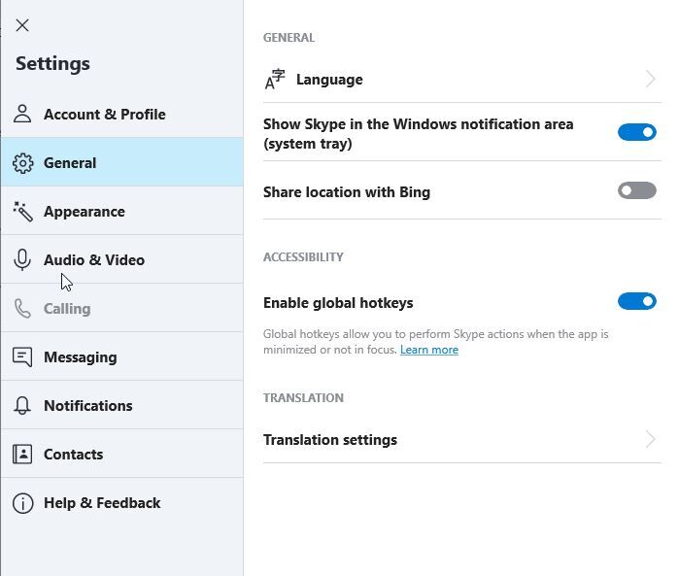Click the Audio & Video microphone icon
The height and width of the screenshot is (576, 678).
coord(22,260)
